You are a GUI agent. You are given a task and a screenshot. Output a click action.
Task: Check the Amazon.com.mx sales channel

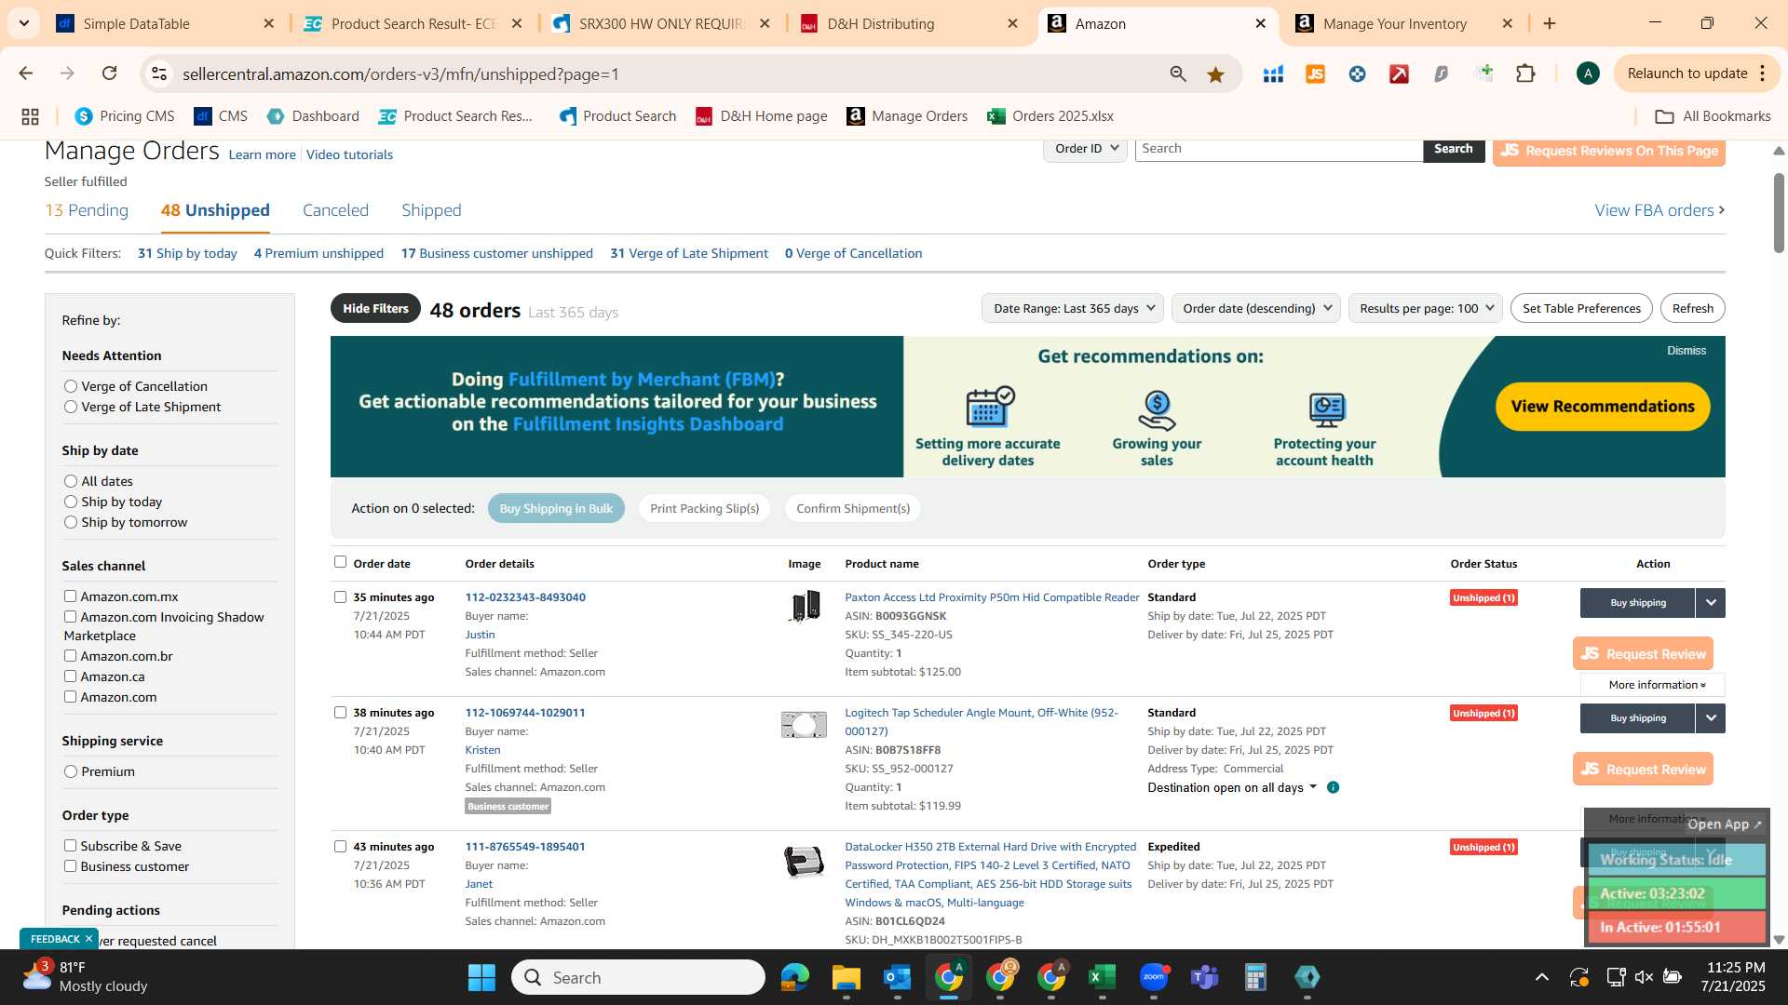70,596
